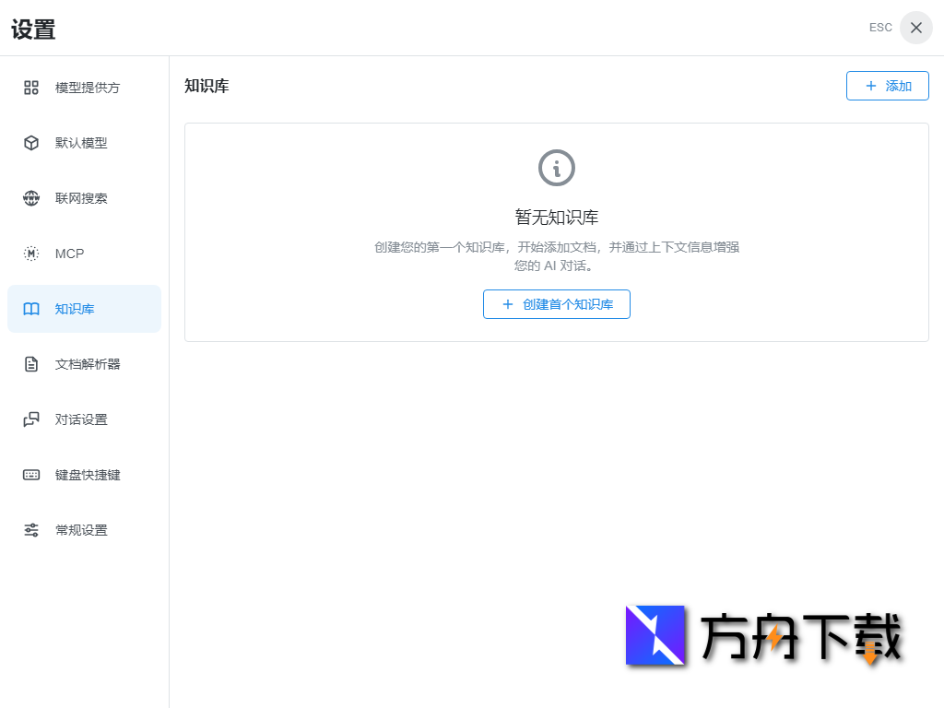The width and height of the screenshot is (944, 708).
Task: Select the MCP dotted circle icon
Action: coord(30,254)
